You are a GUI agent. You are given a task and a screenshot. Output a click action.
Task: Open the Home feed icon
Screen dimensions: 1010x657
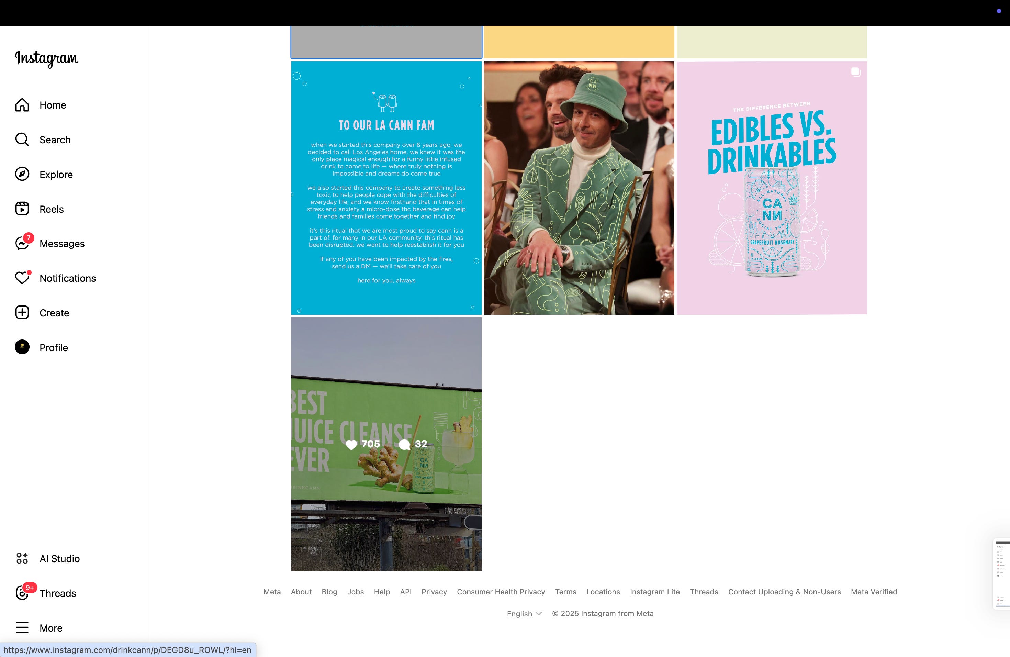22,105
